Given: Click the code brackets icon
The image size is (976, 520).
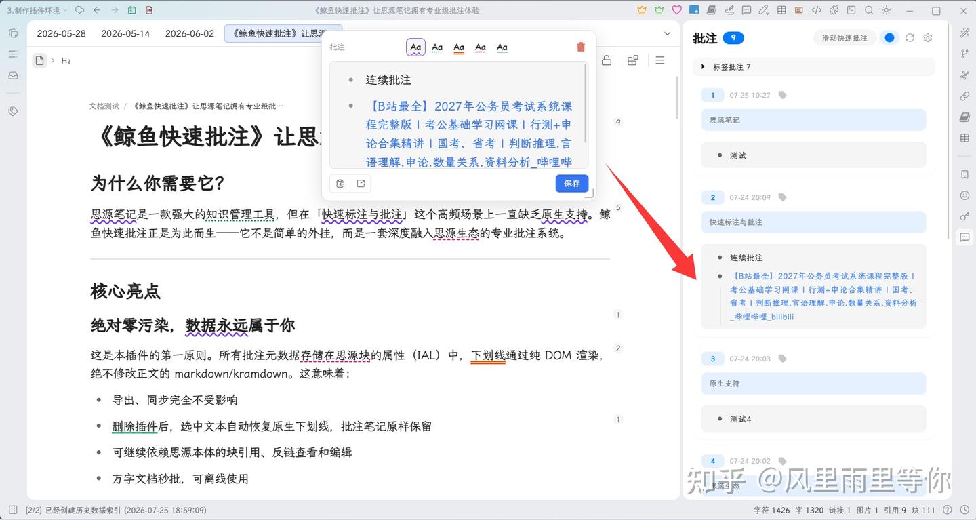Looking at the screenshot, I should point(817,10).
